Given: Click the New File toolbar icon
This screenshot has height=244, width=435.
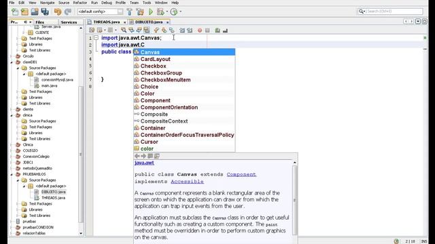Looking at the screenshot, I should [15, 12].
